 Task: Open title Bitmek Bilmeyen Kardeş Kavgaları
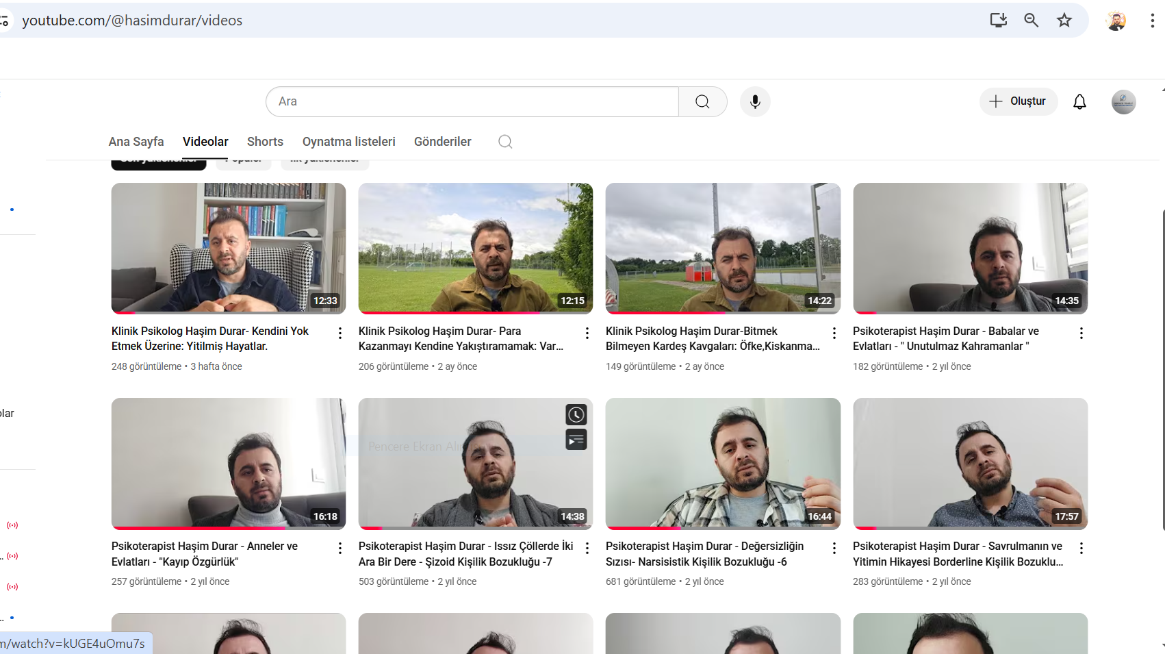[x=713, y=338]
